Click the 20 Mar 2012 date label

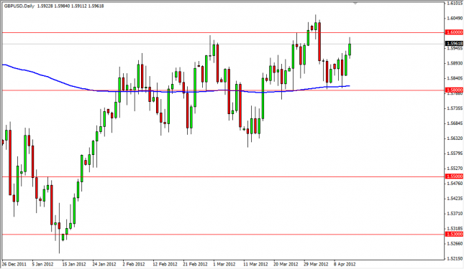point(286,264)
